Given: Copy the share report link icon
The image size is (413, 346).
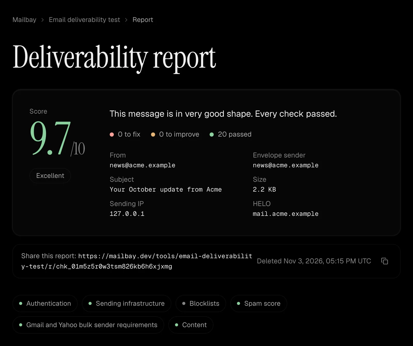Looking at the screenshot, I should point(385,261).
